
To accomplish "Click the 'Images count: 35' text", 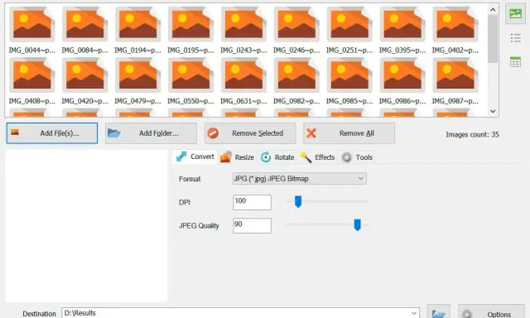I will (472, 134).
